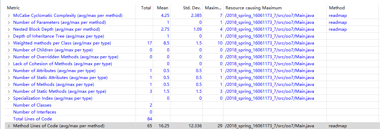Select the McCabe Cyclomatic Complexity metric label

[x=68, y=16]
